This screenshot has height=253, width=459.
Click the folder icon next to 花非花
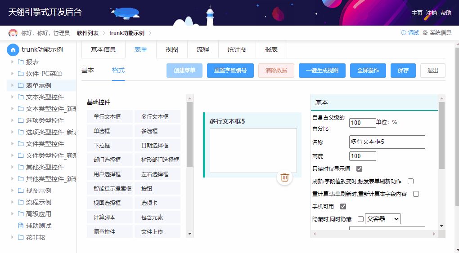pos(20,237)
